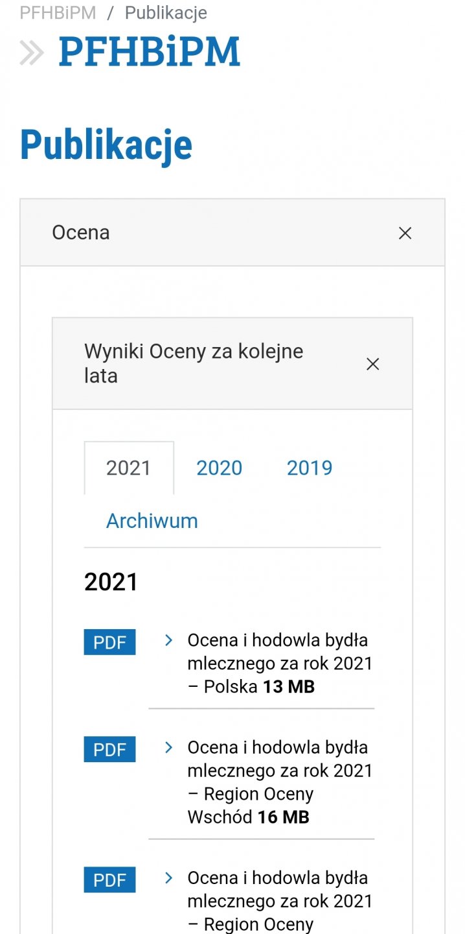465x934 pixels.
Task: Click the large PFHBiPM heading link
Action: click(x=149, y=53)
